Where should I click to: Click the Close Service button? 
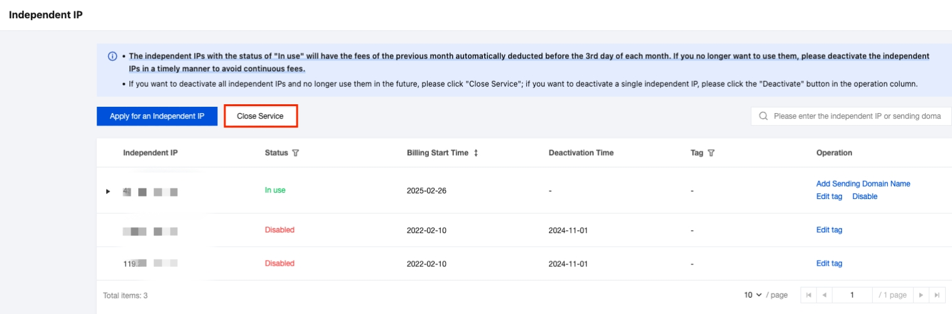tap(260, 116)
